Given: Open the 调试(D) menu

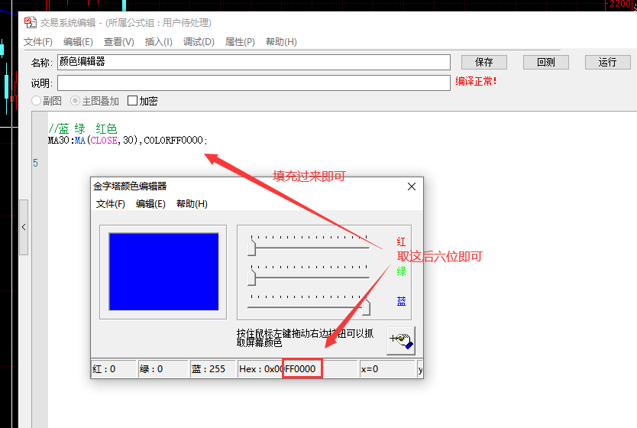Looking at the screenshot, I should (x=199, y=42).
